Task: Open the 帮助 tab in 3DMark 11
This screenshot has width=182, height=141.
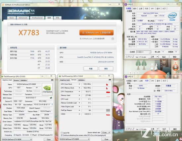Action: (x=58, y=18)
